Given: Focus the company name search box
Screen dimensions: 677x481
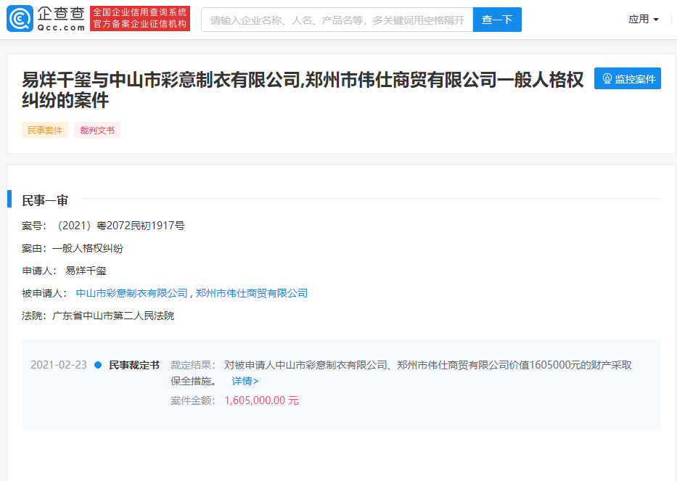Looking at the screenshot, I should (337, 20).
